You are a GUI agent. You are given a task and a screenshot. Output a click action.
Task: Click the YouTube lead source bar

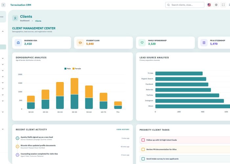click(x=187, y=95)
